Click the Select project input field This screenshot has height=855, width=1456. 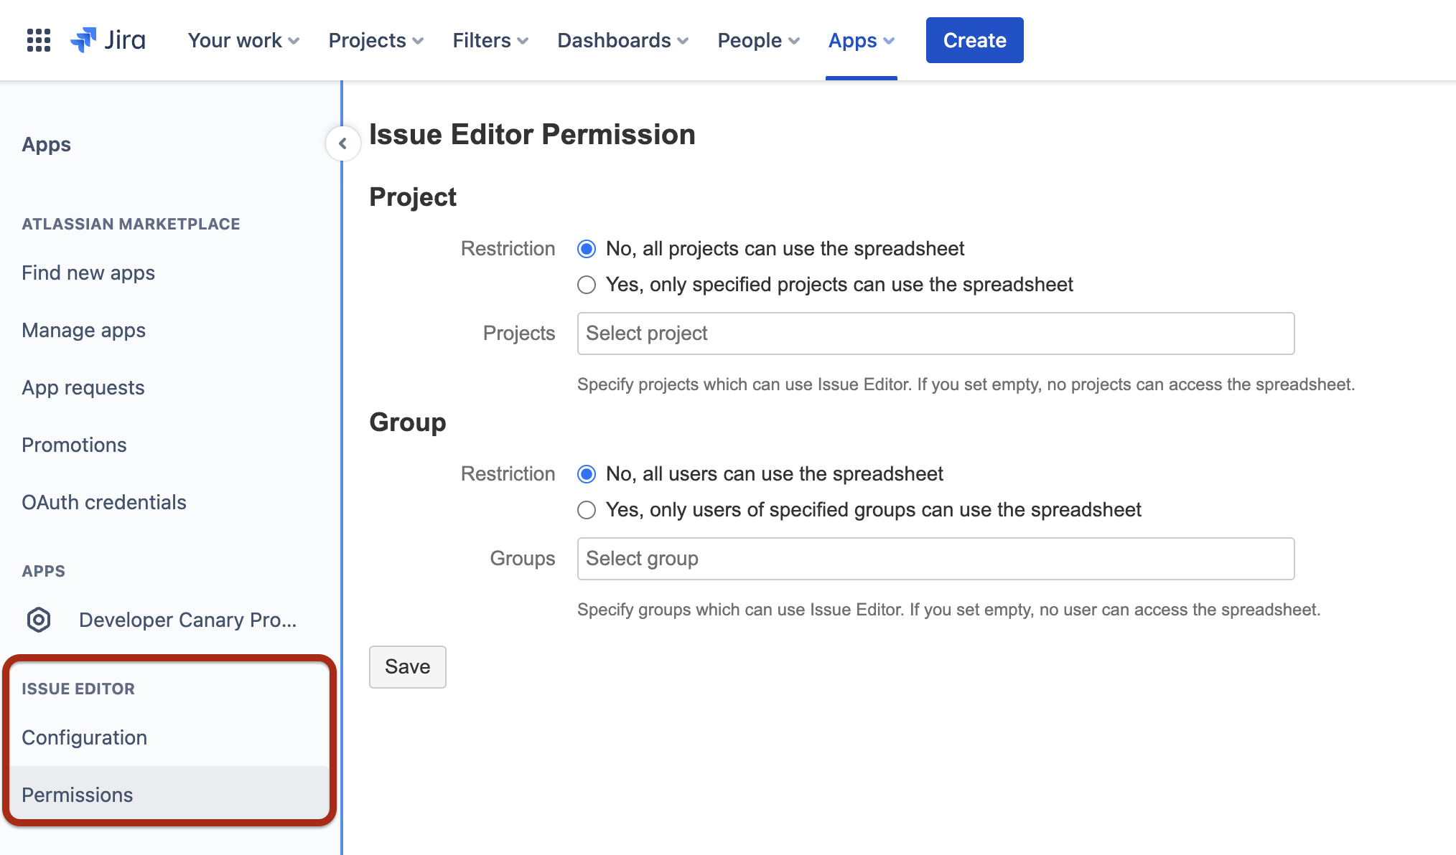[935, 334]
